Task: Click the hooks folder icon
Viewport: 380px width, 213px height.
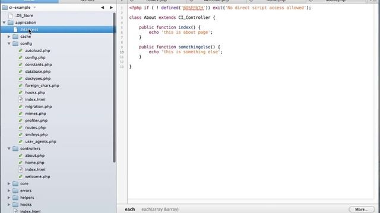Action: coord(15,205)
